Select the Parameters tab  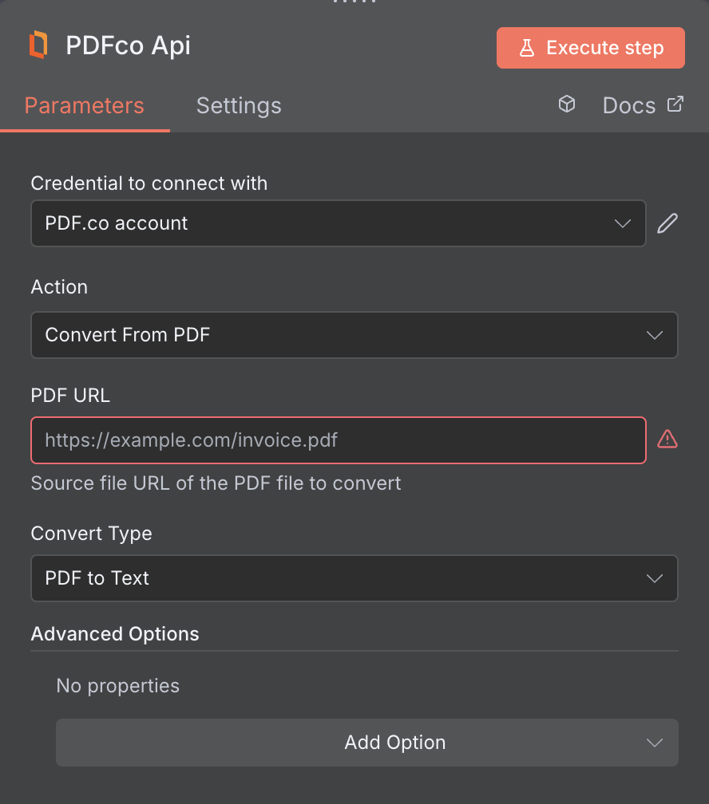(84, 105)
